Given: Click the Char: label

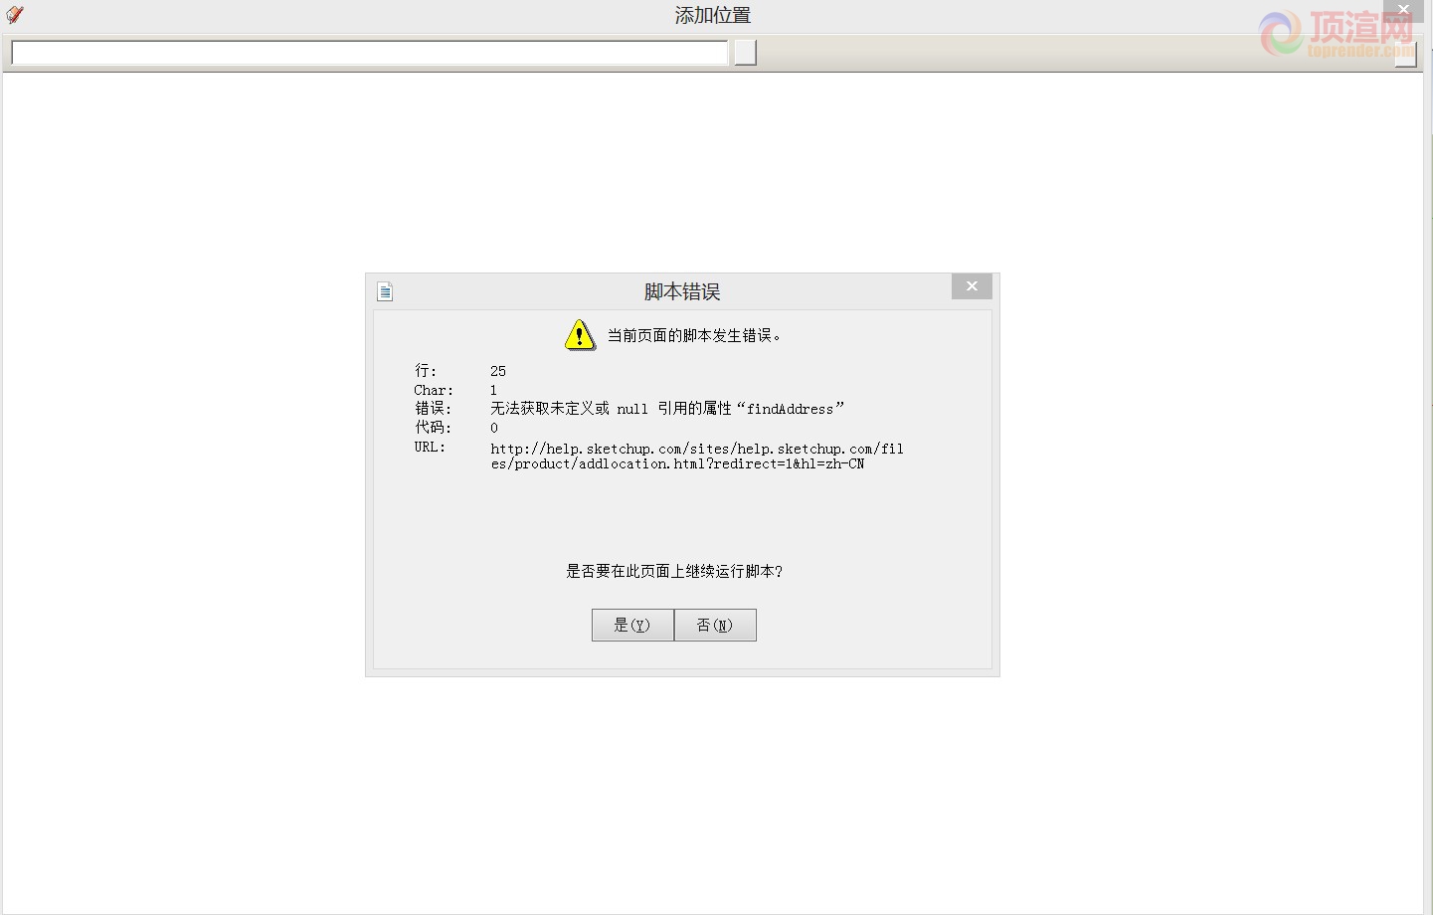Looking at the screenshot, I should click(x=434, y=390).
